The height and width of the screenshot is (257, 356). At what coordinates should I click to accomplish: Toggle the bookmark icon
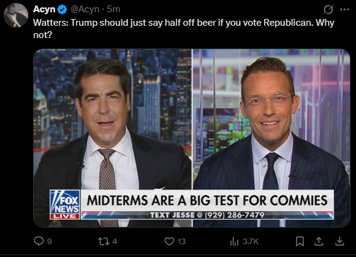[x=300, y=241]
